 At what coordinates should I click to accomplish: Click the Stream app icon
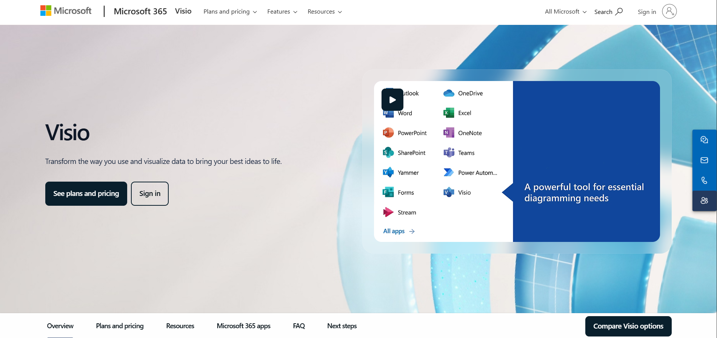[388, 212]
